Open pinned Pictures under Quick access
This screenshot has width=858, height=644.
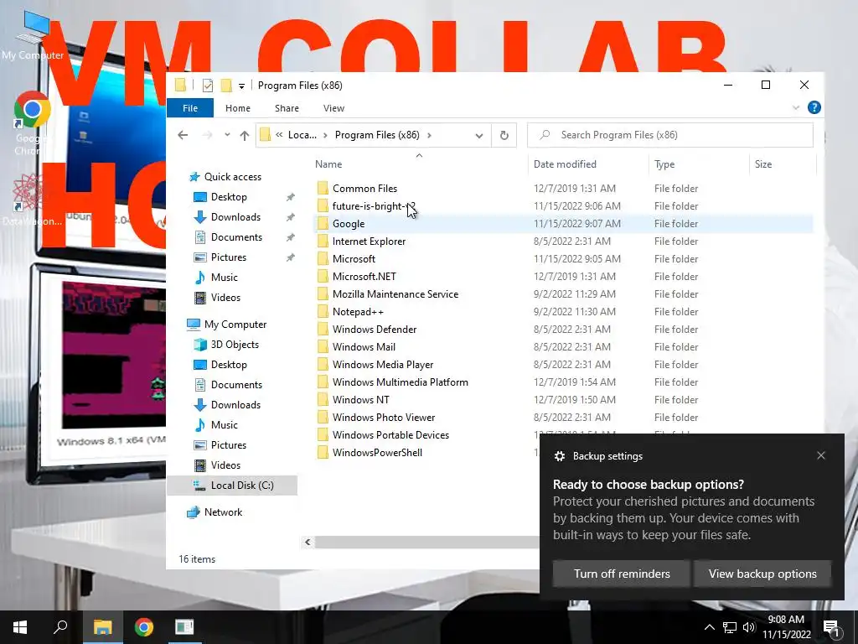coord(228,257)
